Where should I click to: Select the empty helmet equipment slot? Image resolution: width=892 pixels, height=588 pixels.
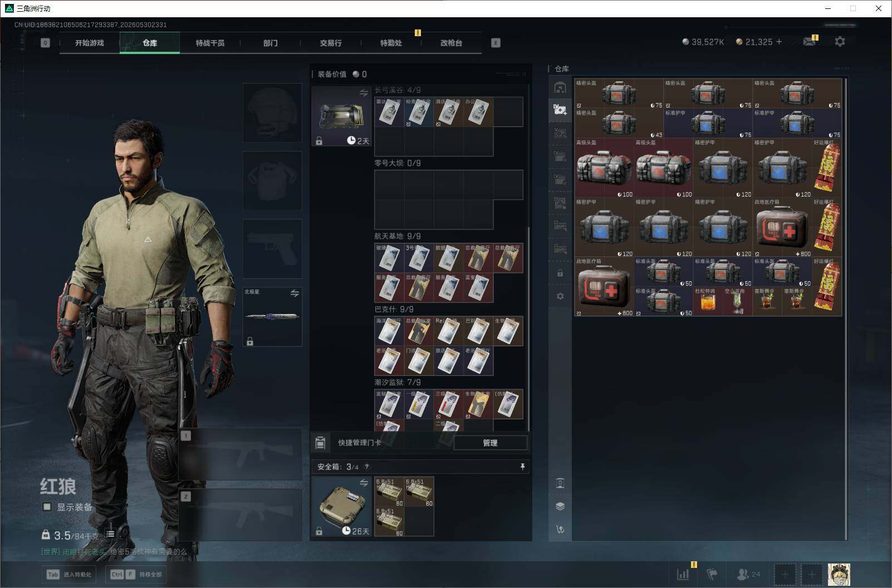[272, 112]
